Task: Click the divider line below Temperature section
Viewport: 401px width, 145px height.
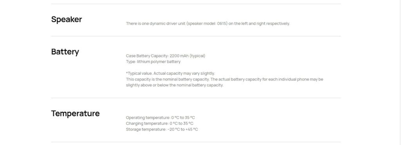Action: 196,142
